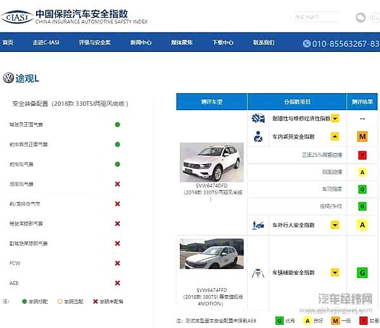Click the red X next to AEB

(x=118, y=283)
